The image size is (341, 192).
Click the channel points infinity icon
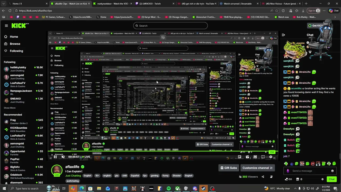pyautogui.click(x=288, y=179)
